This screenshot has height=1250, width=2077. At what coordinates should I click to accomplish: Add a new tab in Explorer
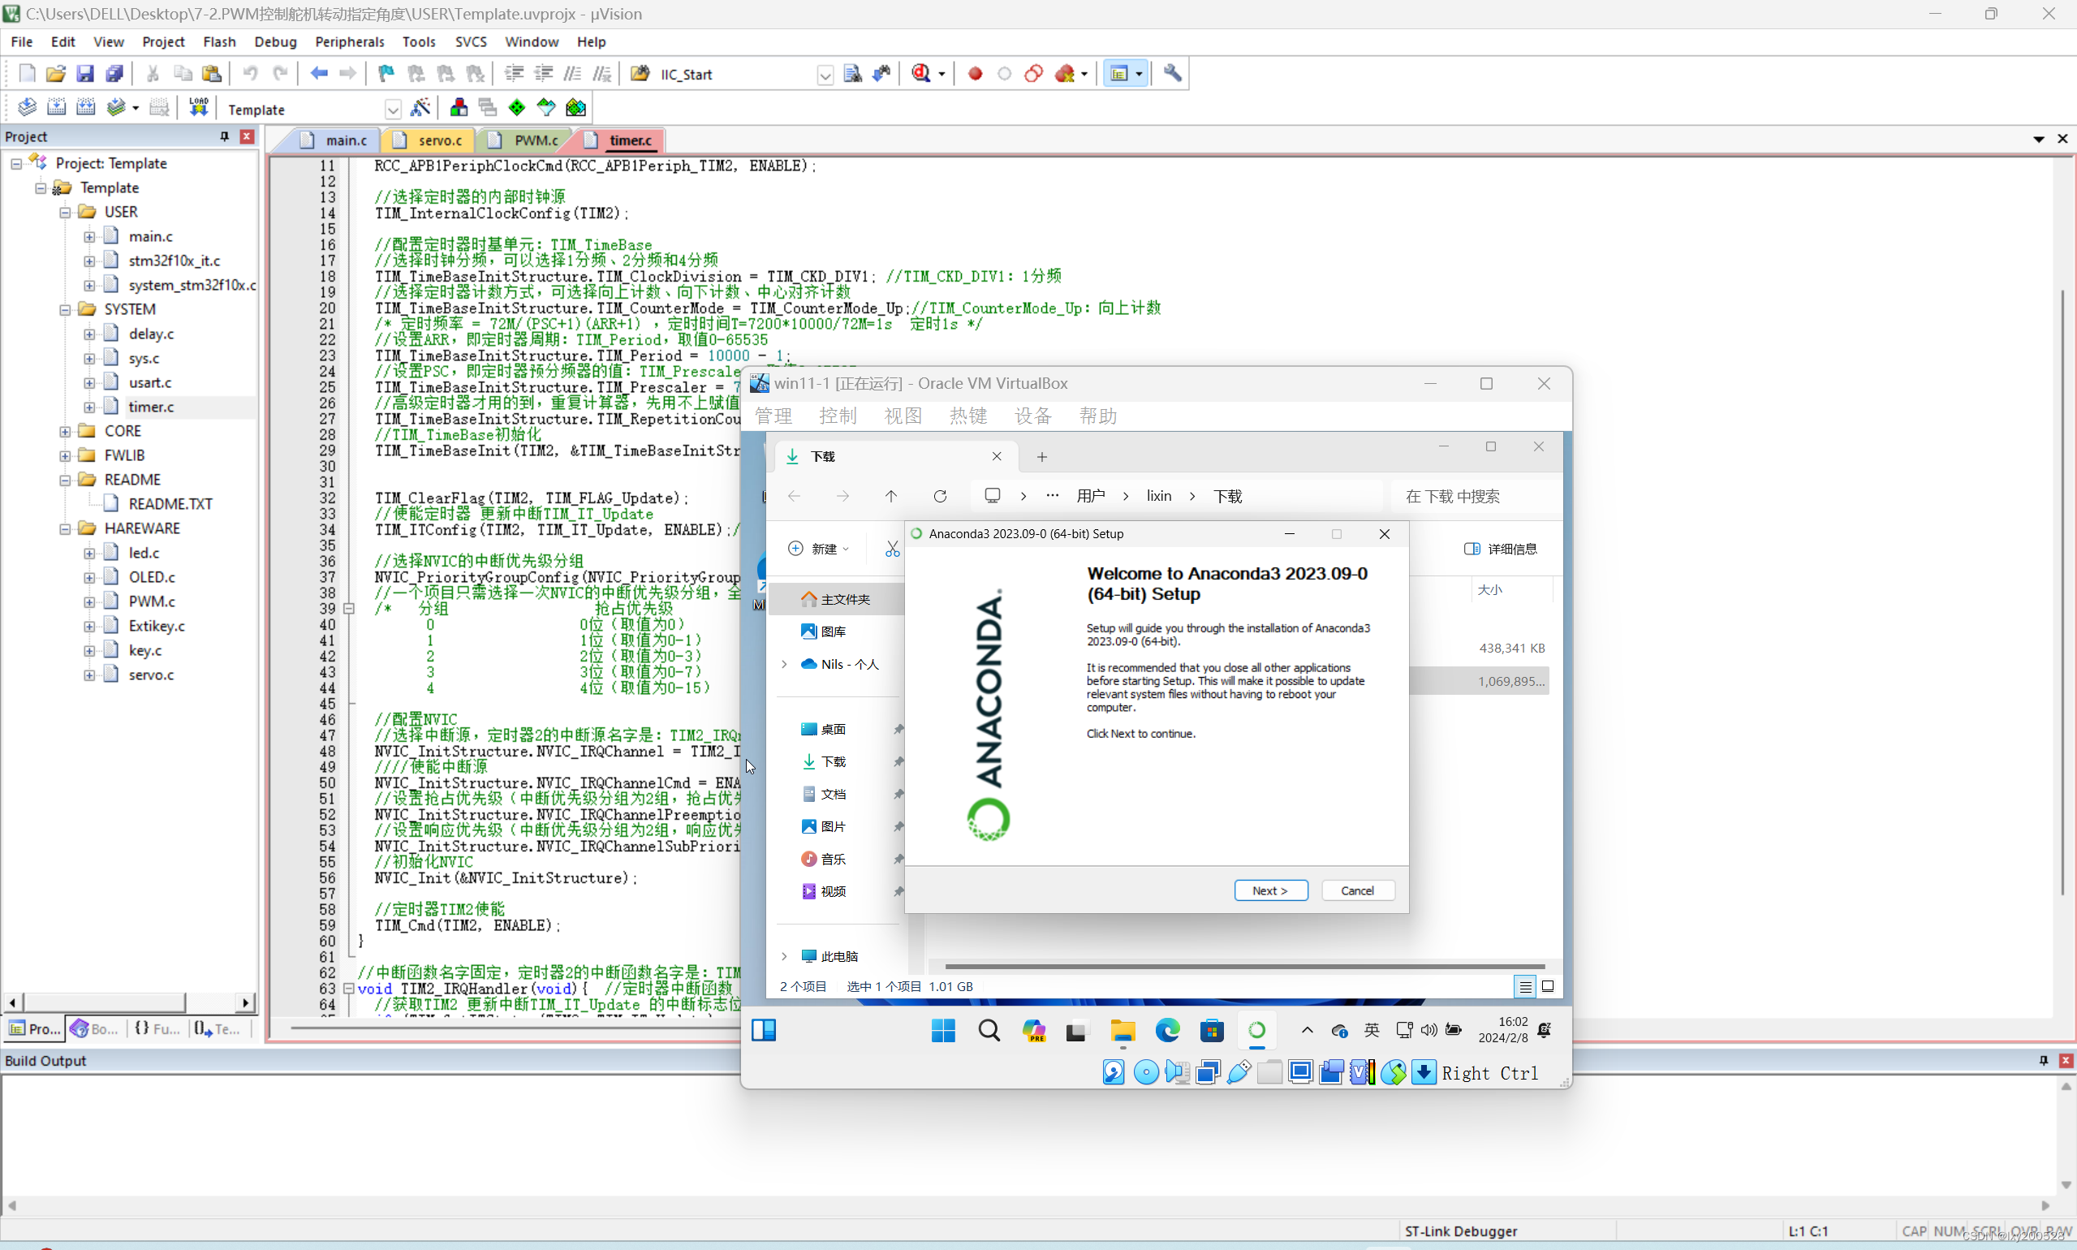point(1042,456)
